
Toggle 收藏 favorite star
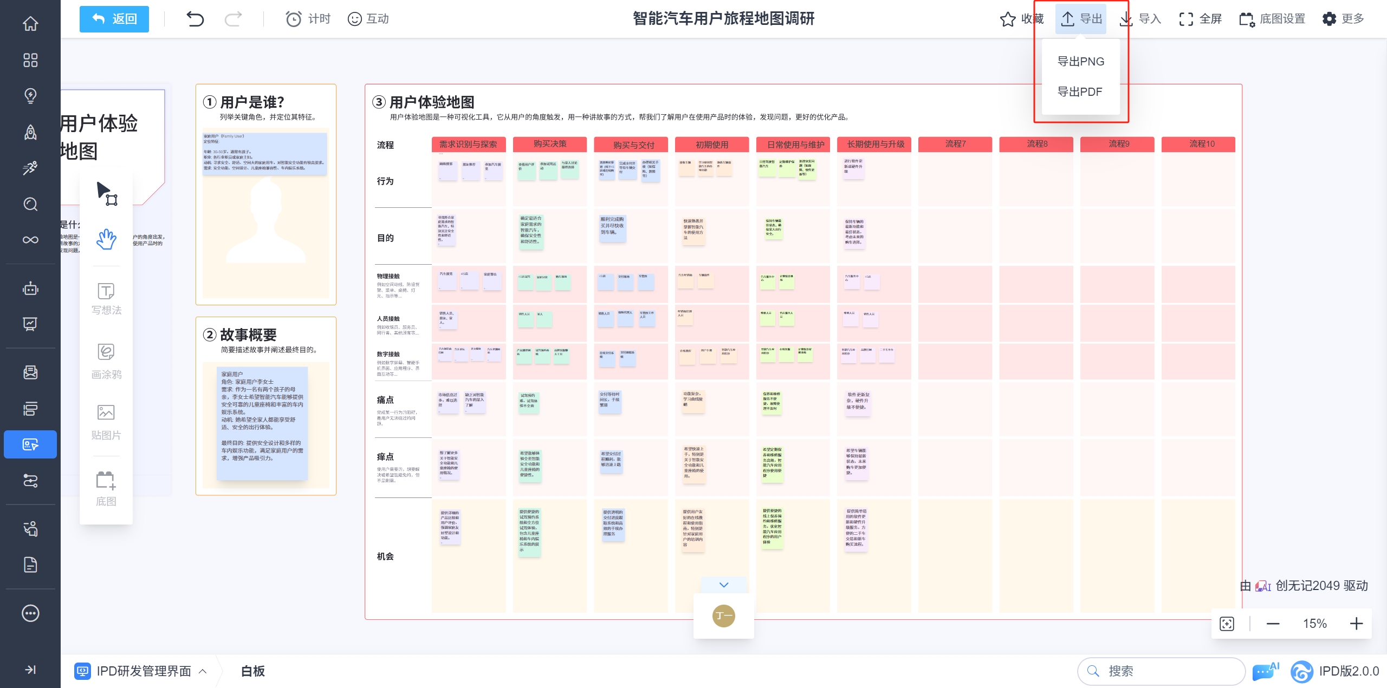coord(1021,19)
